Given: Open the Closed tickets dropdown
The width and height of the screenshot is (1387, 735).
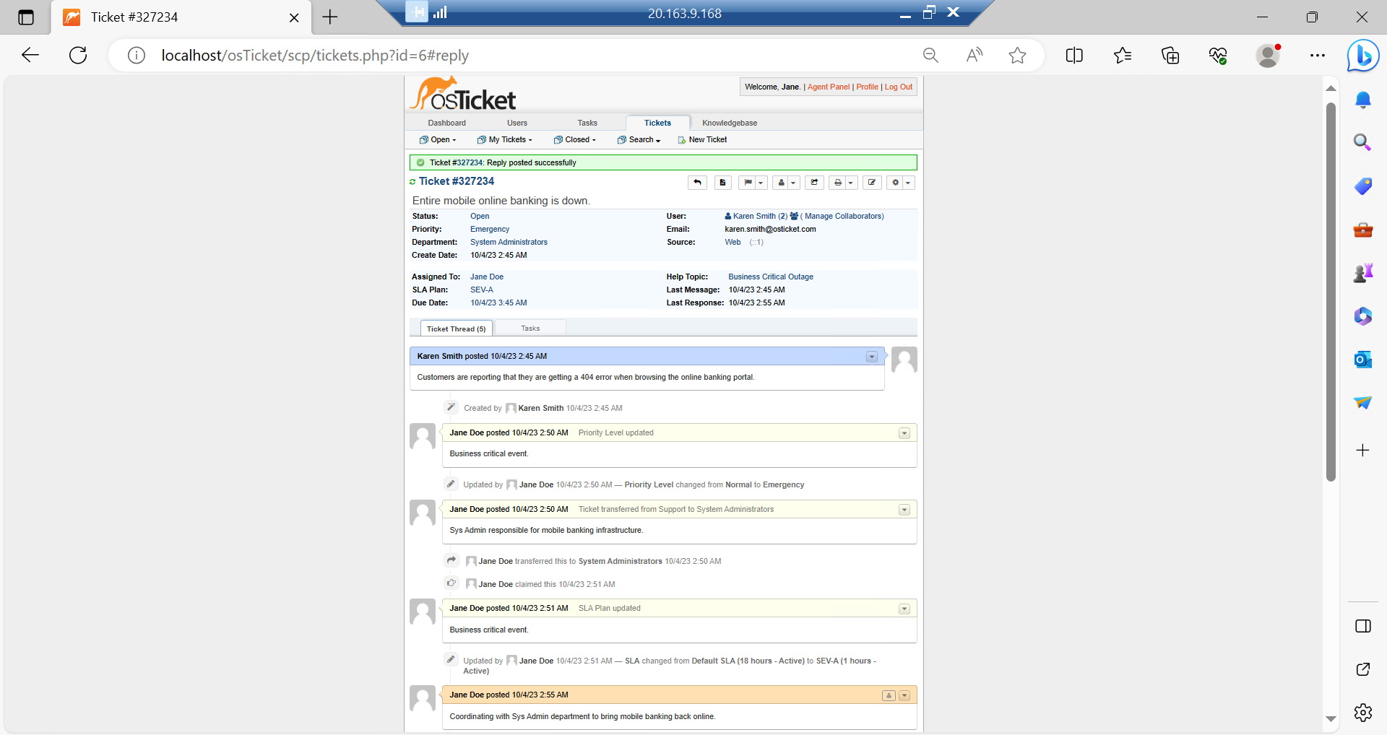Looking at the screenshot, I should tap(574, 139).
